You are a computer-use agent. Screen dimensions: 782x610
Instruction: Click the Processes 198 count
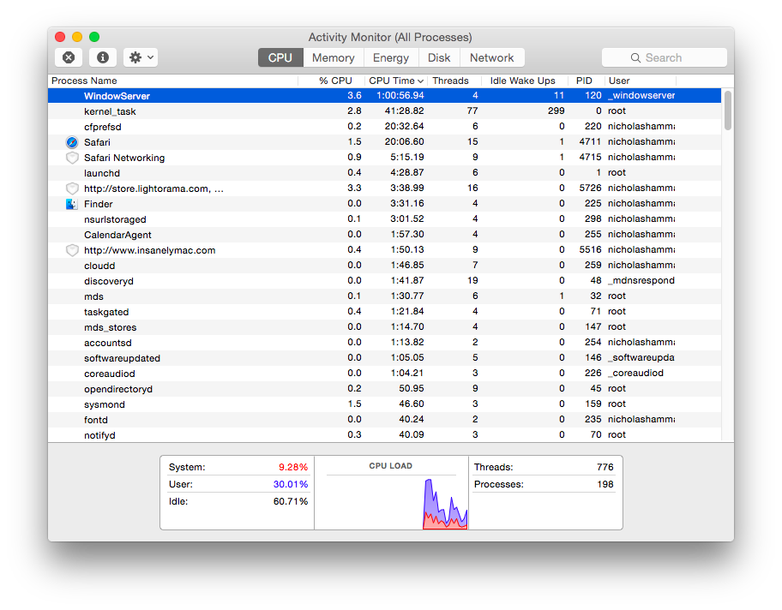(605, 484)
